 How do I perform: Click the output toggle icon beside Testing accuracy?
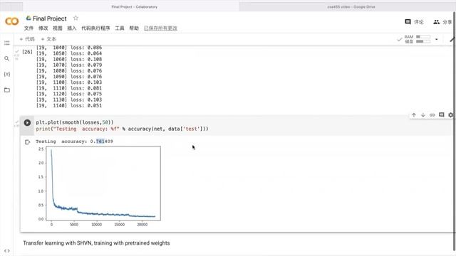[x=28, y=142]
